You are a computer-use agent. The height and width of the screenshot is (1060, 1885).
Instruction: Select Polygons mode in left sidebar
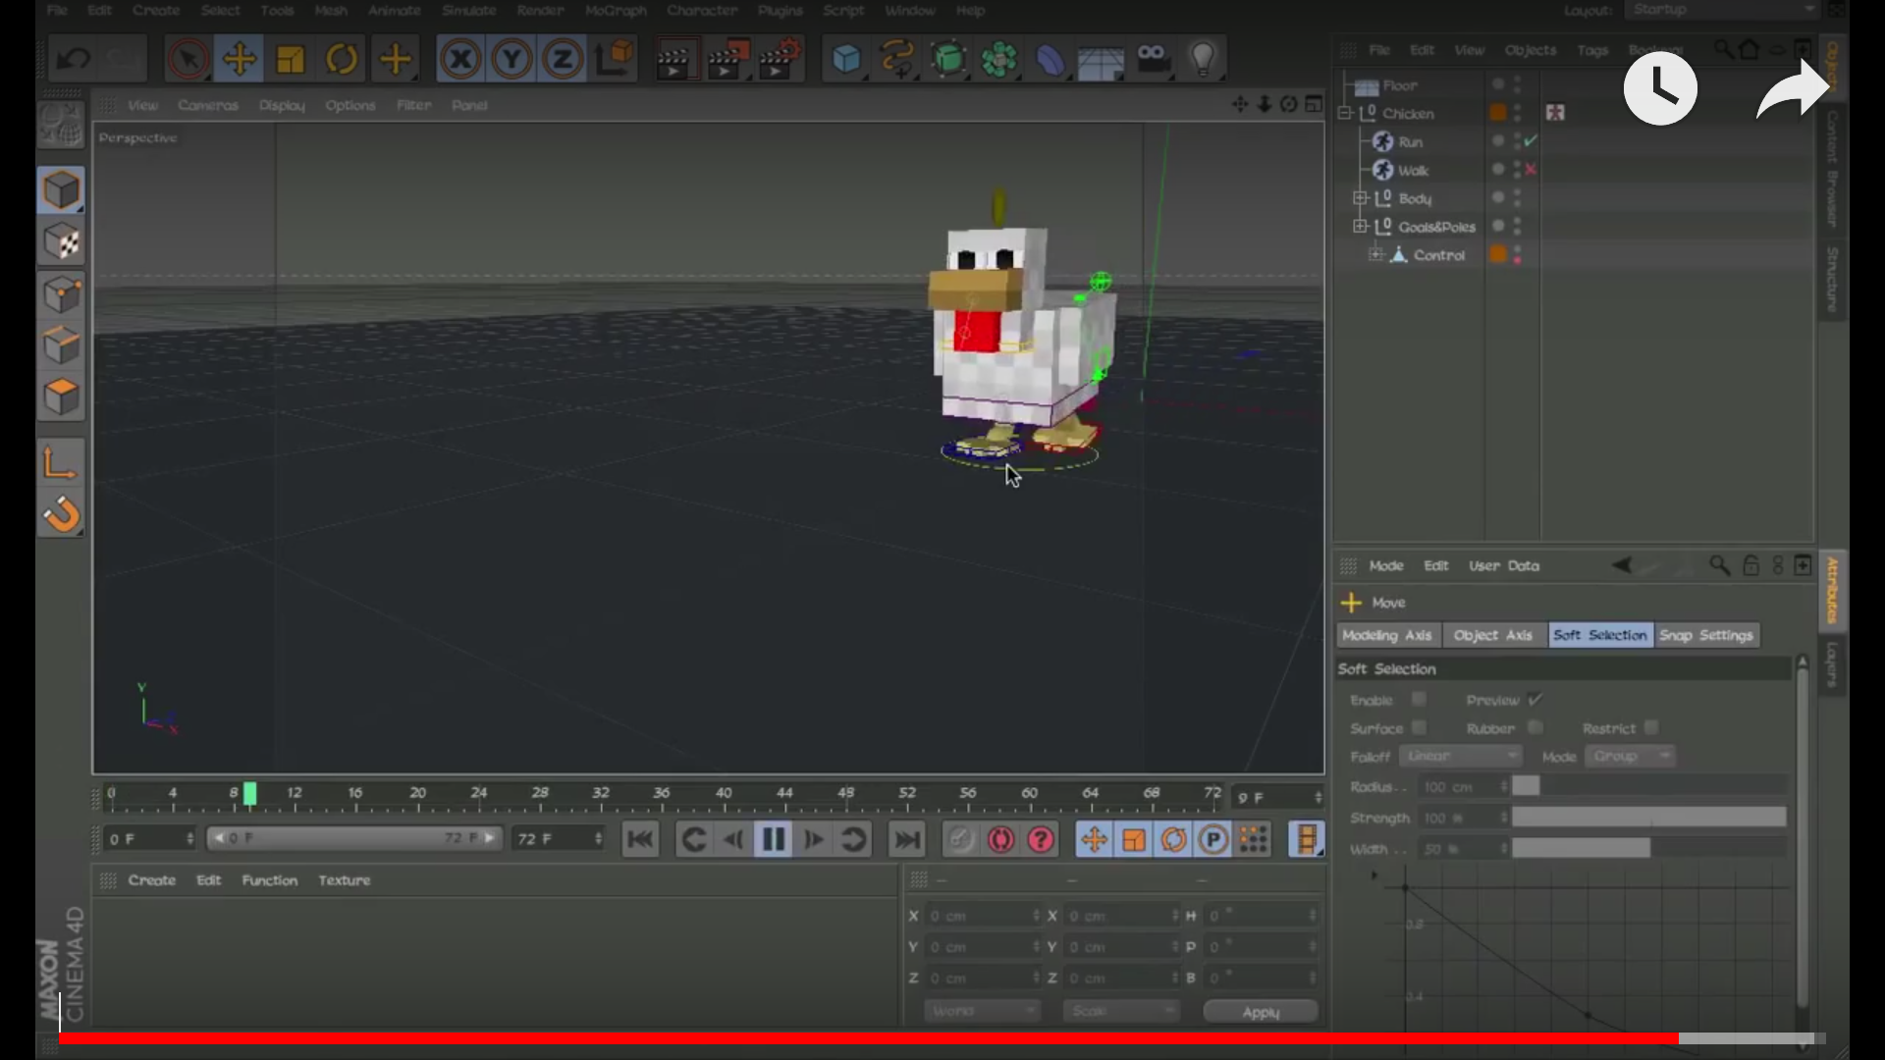(62, 397)
